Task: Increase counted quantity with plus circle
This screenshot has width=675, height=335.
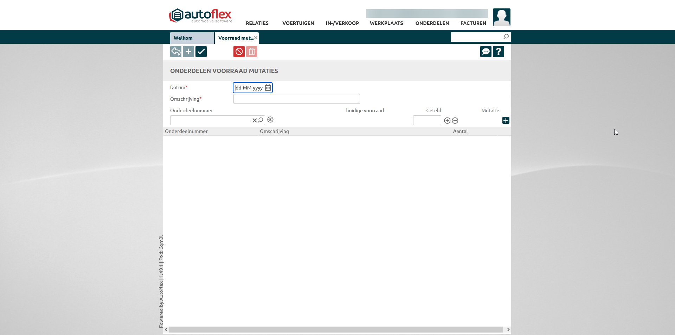Action: (x=447, y=121)
